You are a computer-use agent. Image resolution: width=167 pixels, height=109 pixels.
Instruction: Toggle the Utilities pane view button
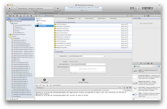point(151,8)
